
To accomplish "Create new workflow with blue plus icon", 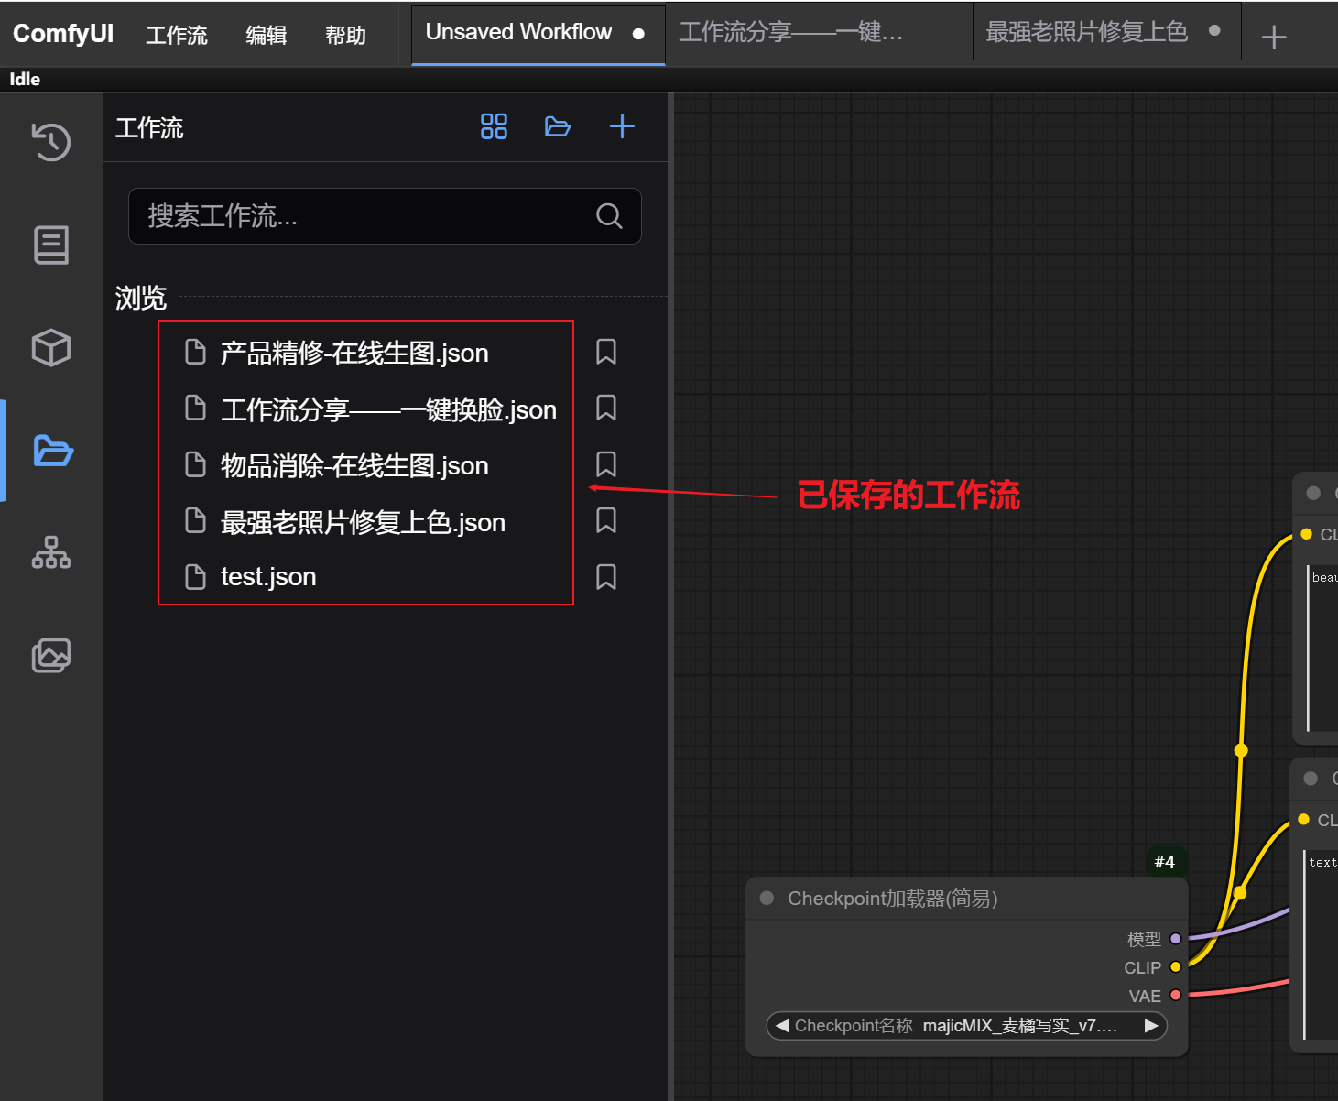I will tap(622, 126).
